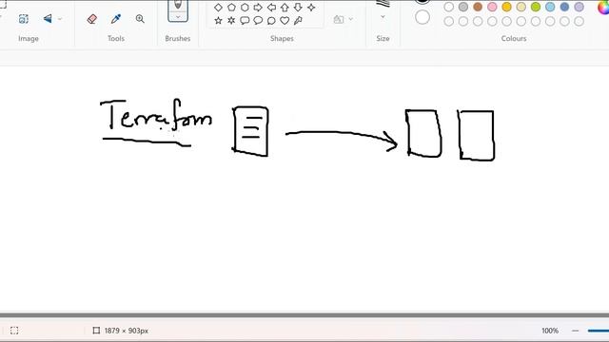Select the Rounded rectangle callout shape

click(245, 21)
